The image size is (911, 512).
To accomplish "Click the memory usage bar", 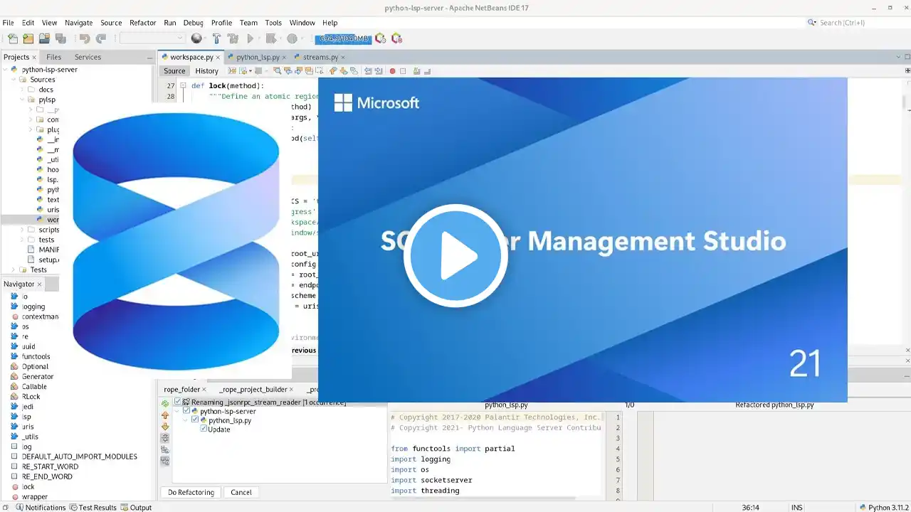I will coord(343,38).
